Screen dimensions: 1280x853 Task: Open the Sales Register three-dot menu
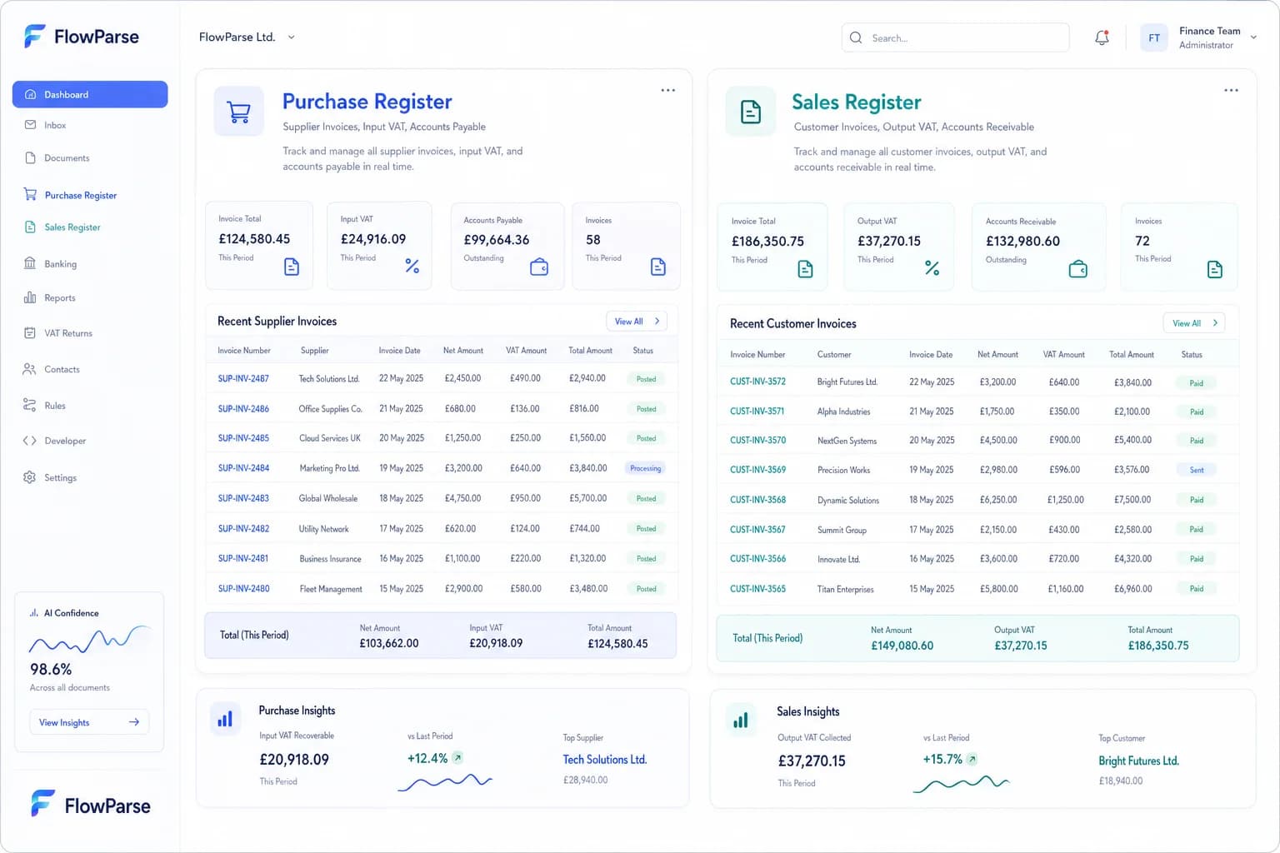(1231, 90)
